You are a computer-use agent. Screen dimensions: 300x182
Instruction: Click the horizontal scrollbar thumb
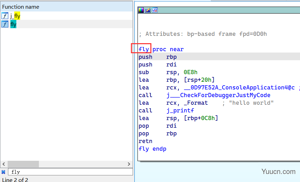click(x=23, y=164)
